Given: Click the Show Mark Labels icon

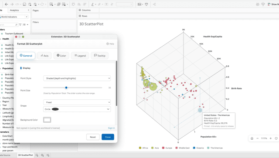Looking at the screenshot, I should (106, 4).
